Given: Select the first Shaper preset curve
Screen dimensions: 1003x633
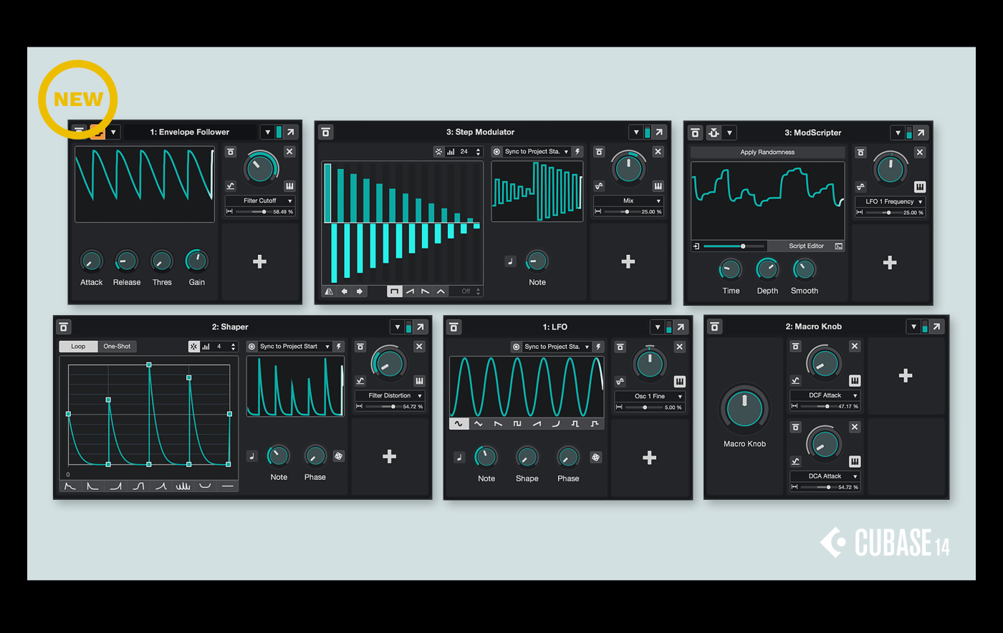Looking at the screenshot, I should tap(70, 486).
